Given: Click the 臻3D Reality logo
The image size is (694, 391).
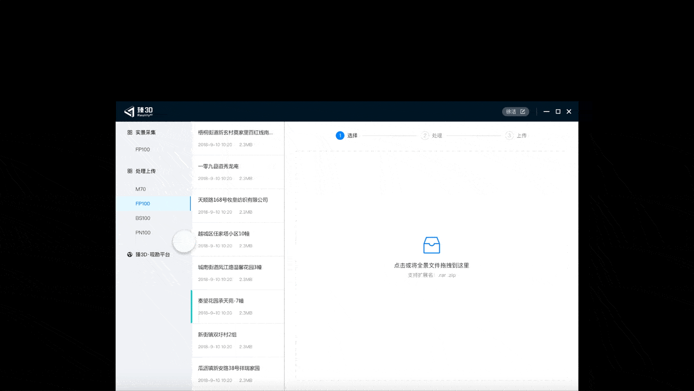Looking at the screenshot, I should pos(138,112).
